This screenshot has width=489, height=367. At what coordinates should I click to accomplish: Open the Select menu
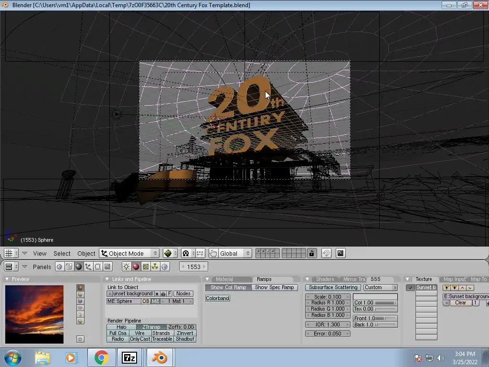point(62,253)
